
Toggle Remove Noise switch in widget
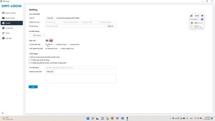[202, 19]
